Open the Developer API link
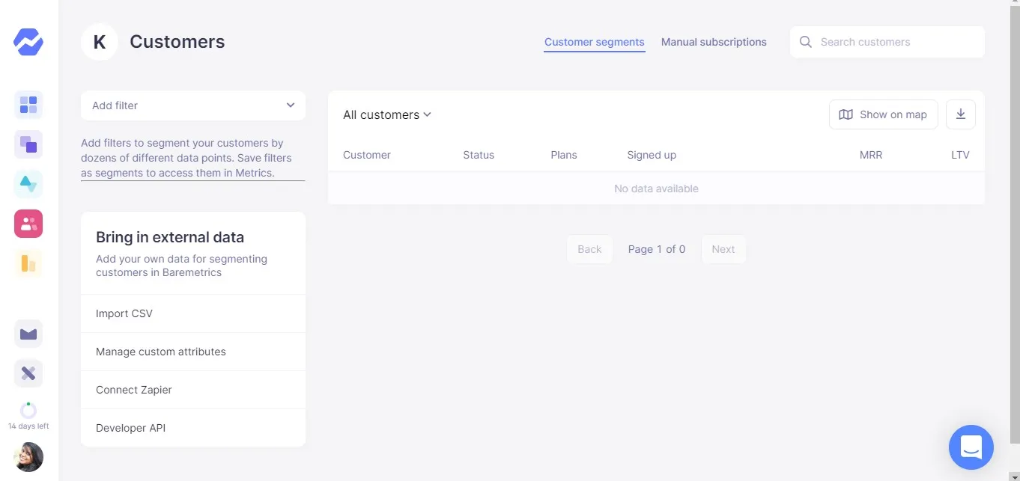 193,428
